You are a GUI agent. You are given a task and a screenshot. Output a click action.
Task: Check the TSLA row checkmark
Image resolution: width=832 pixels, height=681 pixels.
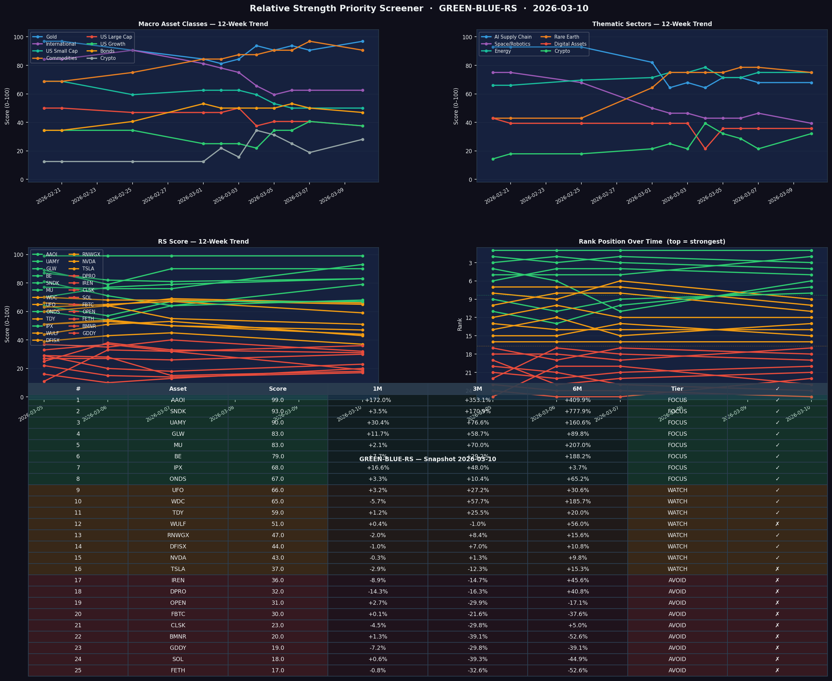[x=778, y=569]
